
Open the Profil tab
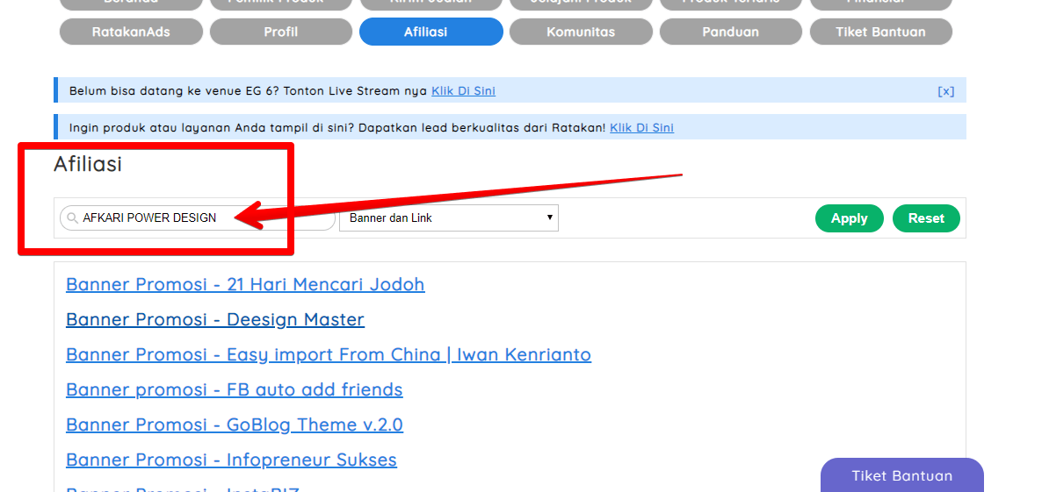coord(281,32)
